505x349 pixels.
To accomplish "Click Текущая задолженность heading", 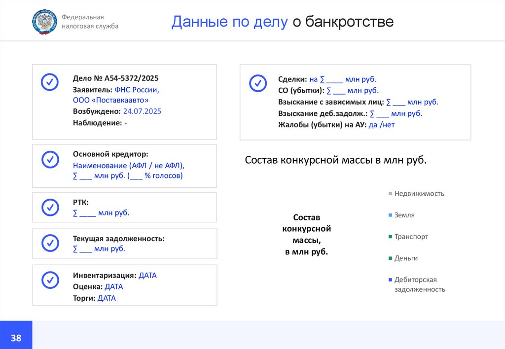I will (x=118, y=239).
